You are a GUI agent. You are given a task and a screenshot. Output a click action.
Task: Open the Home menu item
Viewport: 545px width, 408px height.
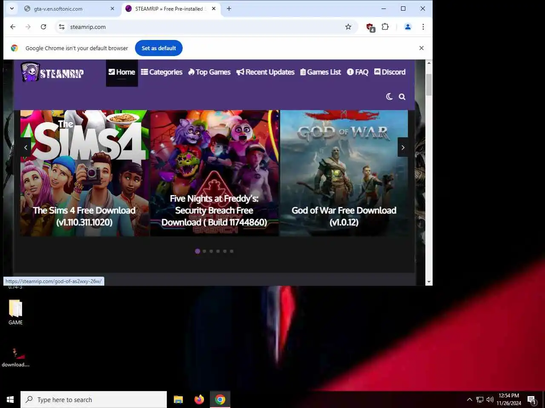coord(122,72)
